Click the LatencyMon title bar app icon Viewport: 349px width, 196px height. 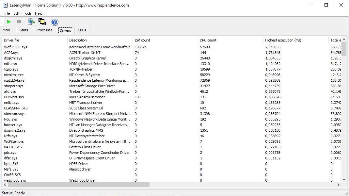[6, 5]
